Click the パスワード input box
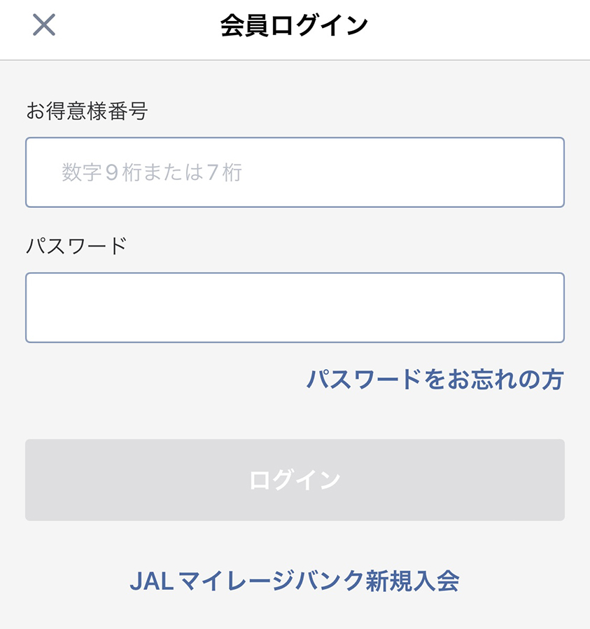590x629 pixels. tap(295, 307)
